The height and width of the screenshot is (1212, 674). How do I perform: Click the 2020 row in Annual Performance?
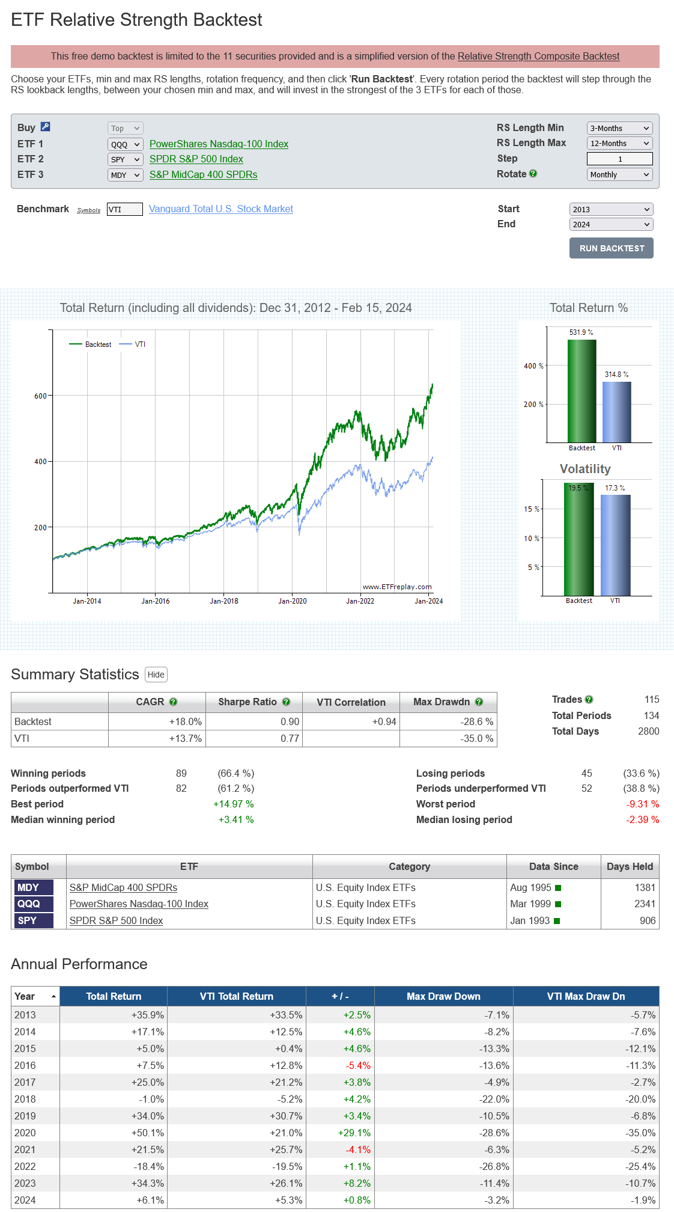pos(335,1133)
